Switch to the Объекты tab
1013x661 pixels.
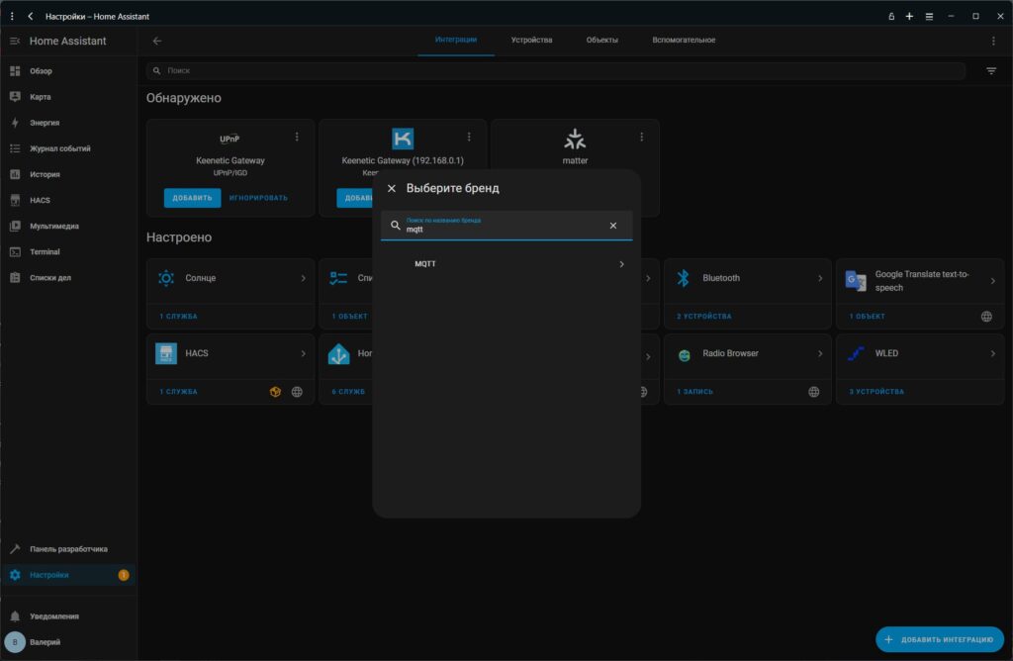coord(601,41)
